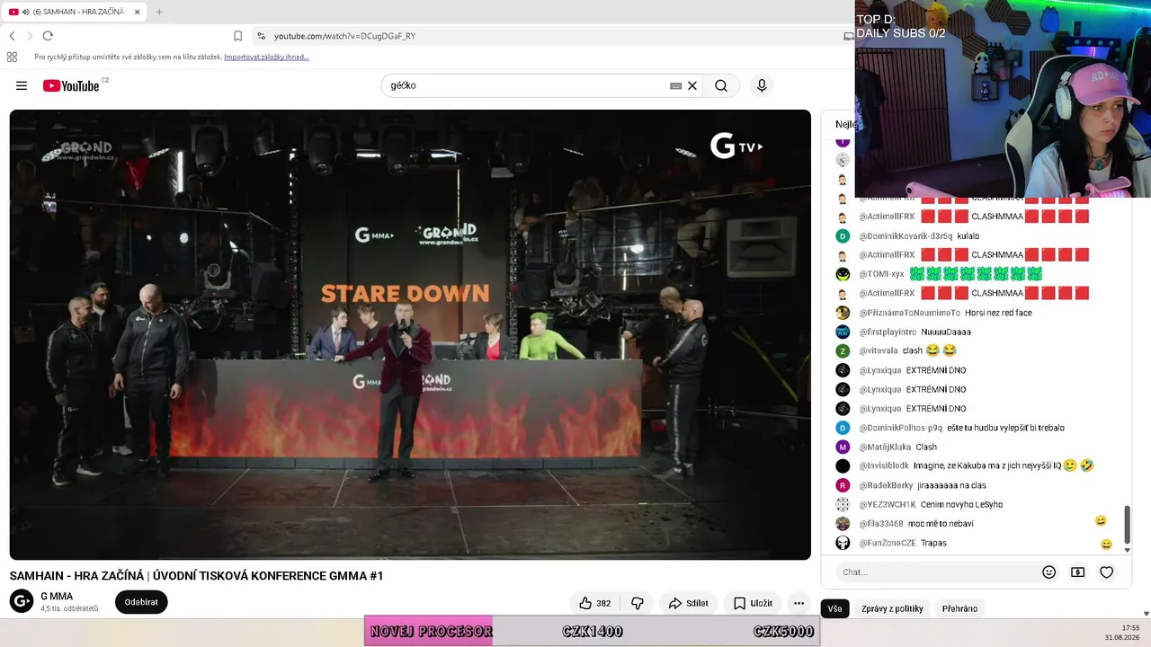Click username @DominikKovarik-d3r5q in chat
1151x647 pixels.
pos(906,236)
